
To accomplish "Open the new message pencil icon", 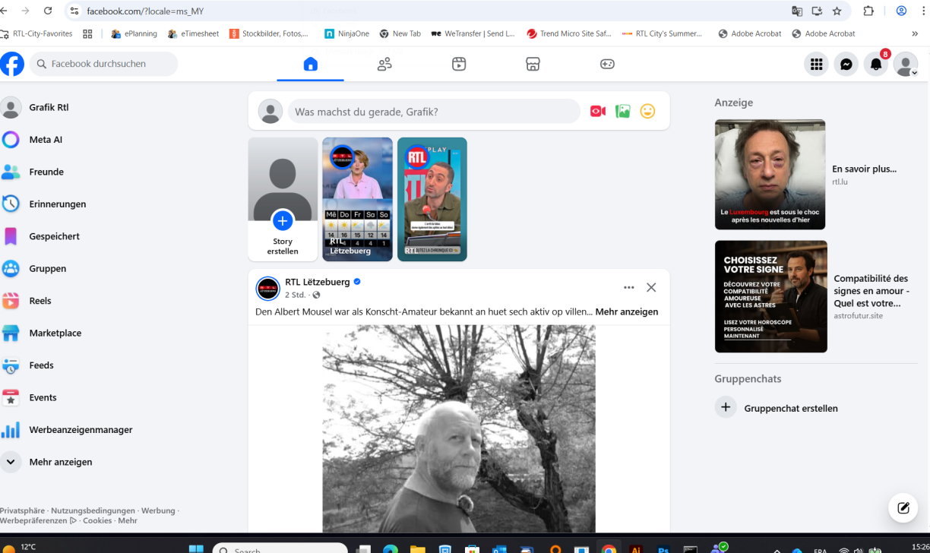I will 903,507.
